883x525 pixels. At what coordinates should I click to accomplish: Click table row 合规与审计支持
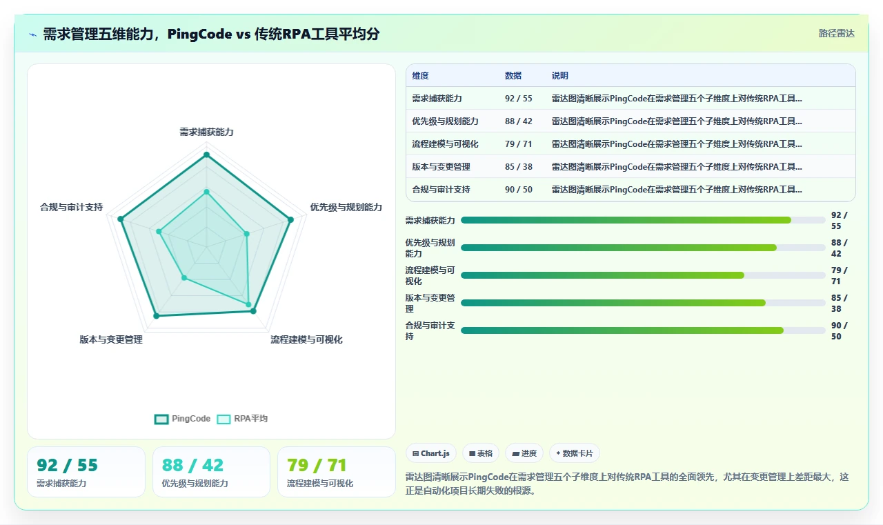coord(631,190)
